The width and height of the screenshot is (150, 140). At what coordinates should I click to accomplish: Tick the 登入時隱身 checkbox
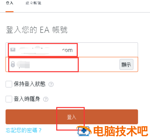(9, 99)
